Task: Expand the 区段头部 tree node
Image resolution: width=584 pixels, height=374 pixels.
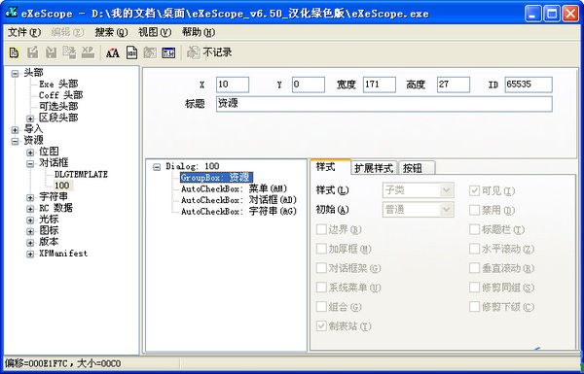Action: tap(30, 119)
